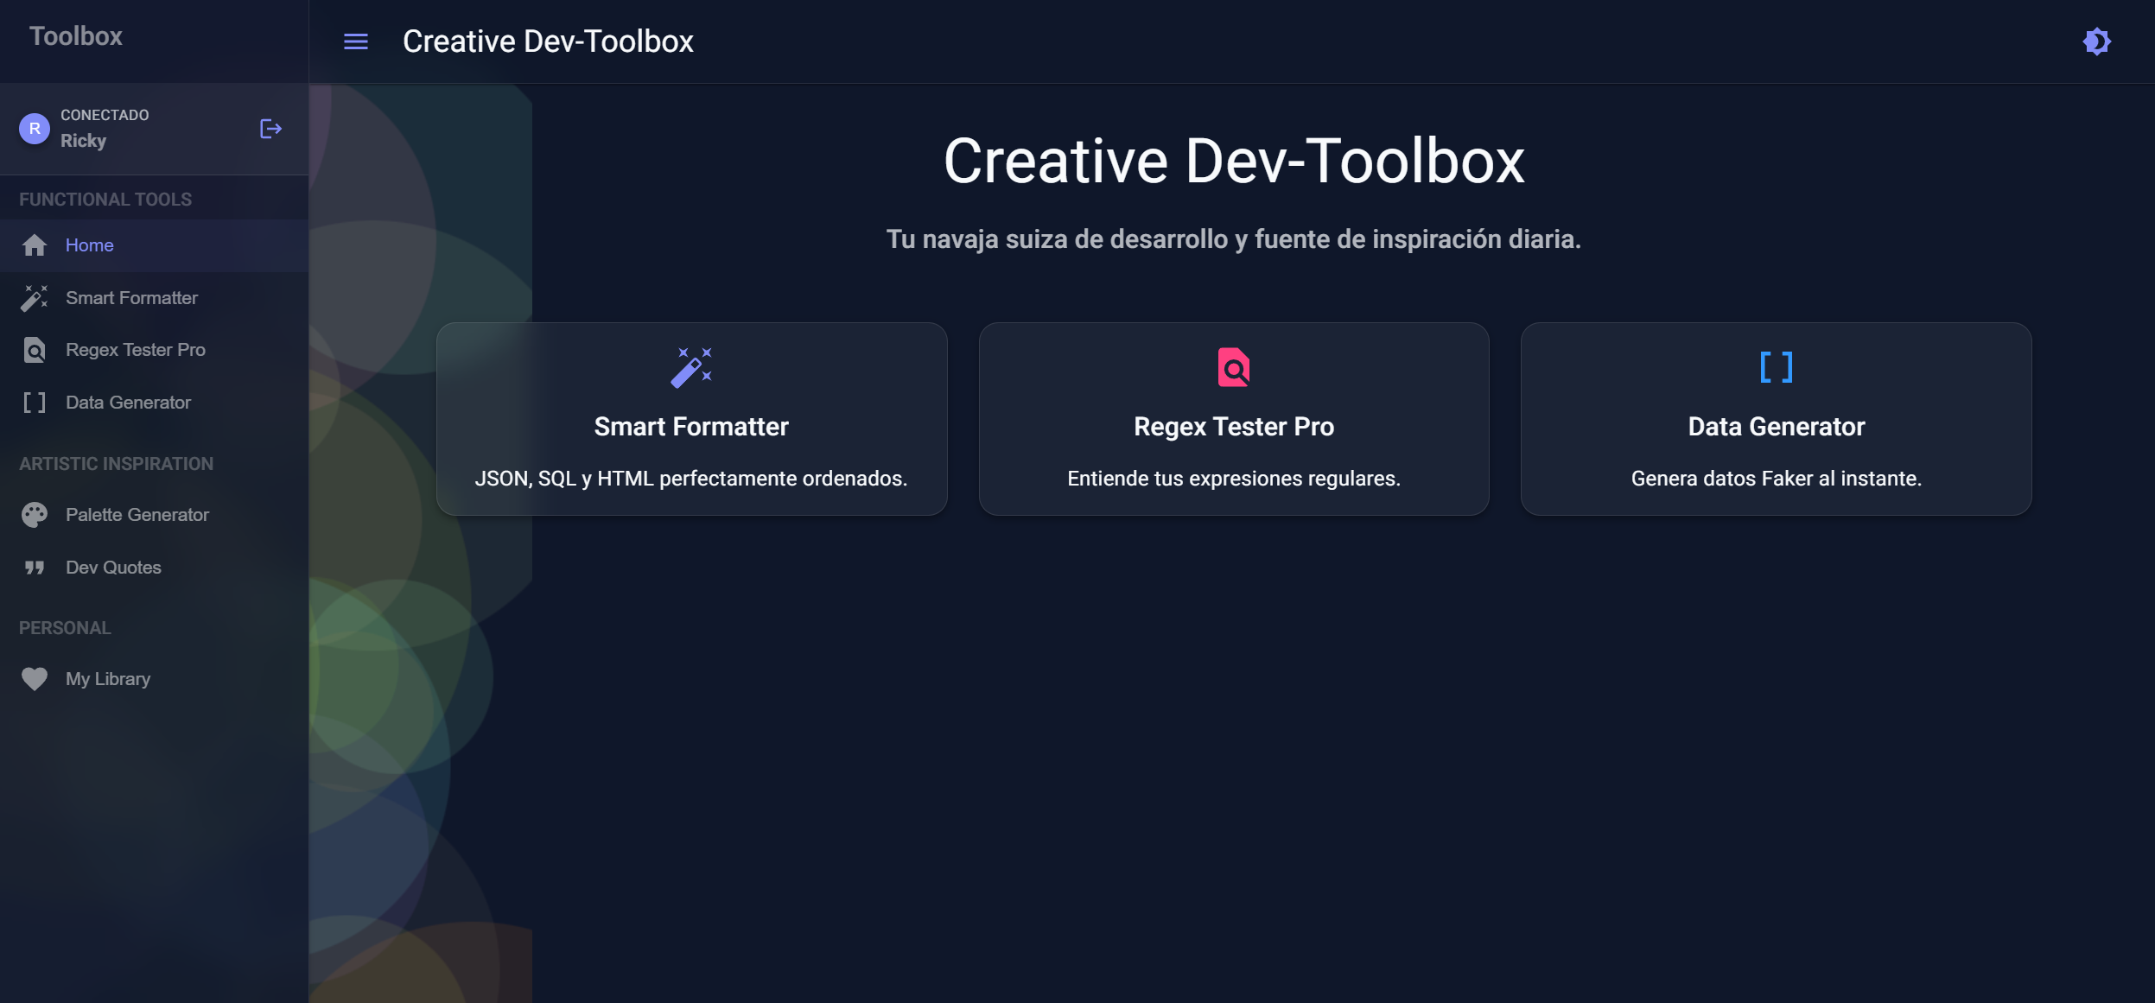Click the Data Generator sidebar brackets icon
The height and width of the screenshot is (1003, 2155).
tap(35, 403)
